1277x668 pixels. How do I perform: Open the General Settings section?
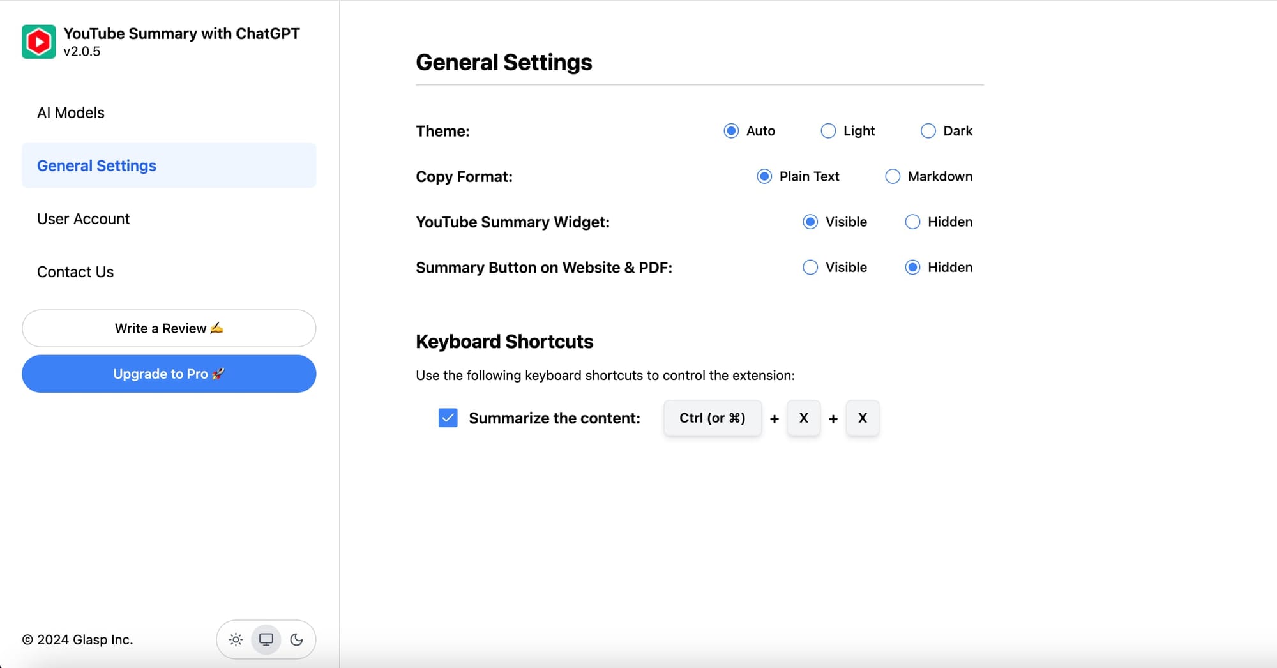click(x=169, y=165)
